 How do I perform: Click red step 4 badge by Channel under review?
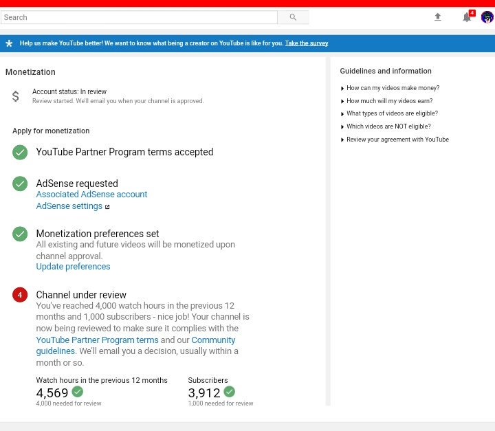click(x=20, y=295)
